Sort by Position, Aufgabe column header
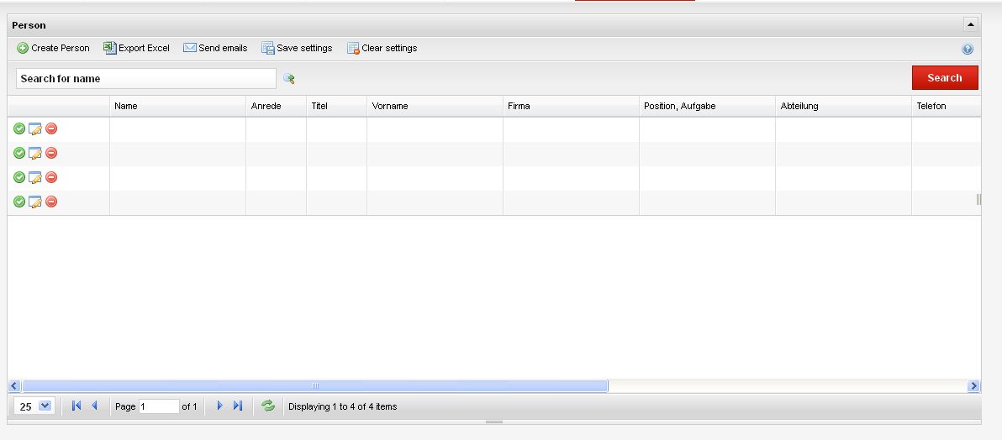 [708, 106]
